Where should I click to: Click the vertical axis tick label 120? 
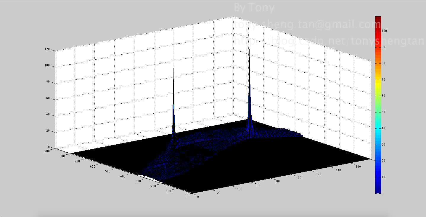point(47,50)
